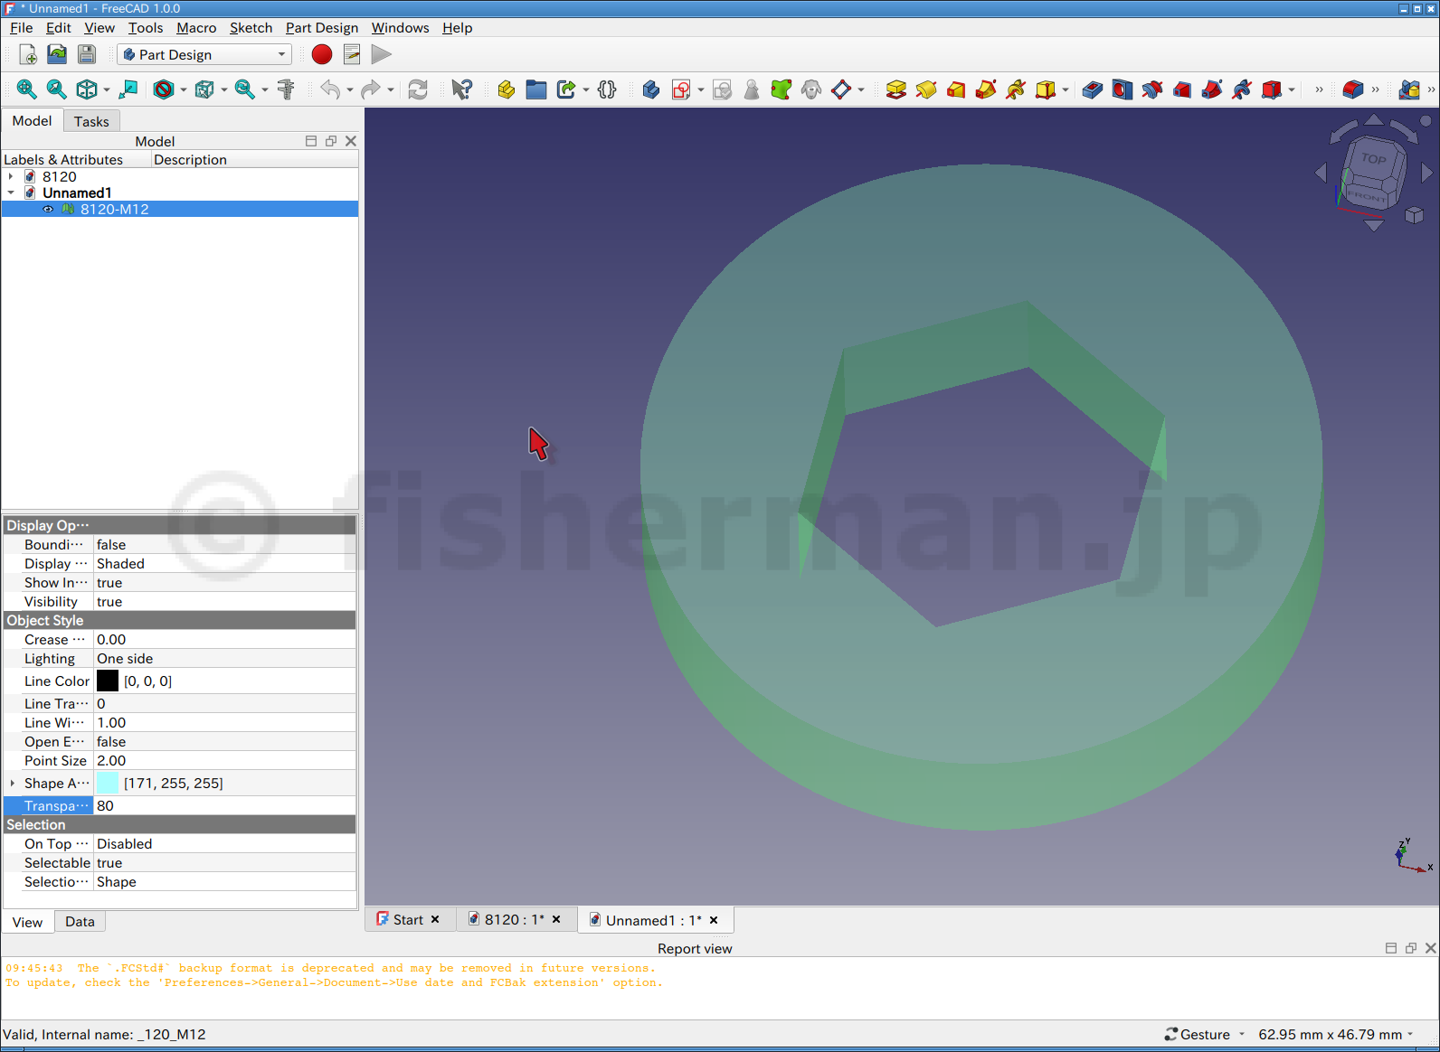1440x1052 pixels.
Task: Click the Pocket tool icon
Action: (1092, 89)
